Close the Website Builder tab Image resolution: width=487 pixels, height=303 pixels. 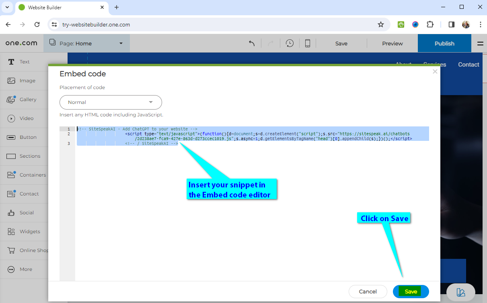point(102,7)
